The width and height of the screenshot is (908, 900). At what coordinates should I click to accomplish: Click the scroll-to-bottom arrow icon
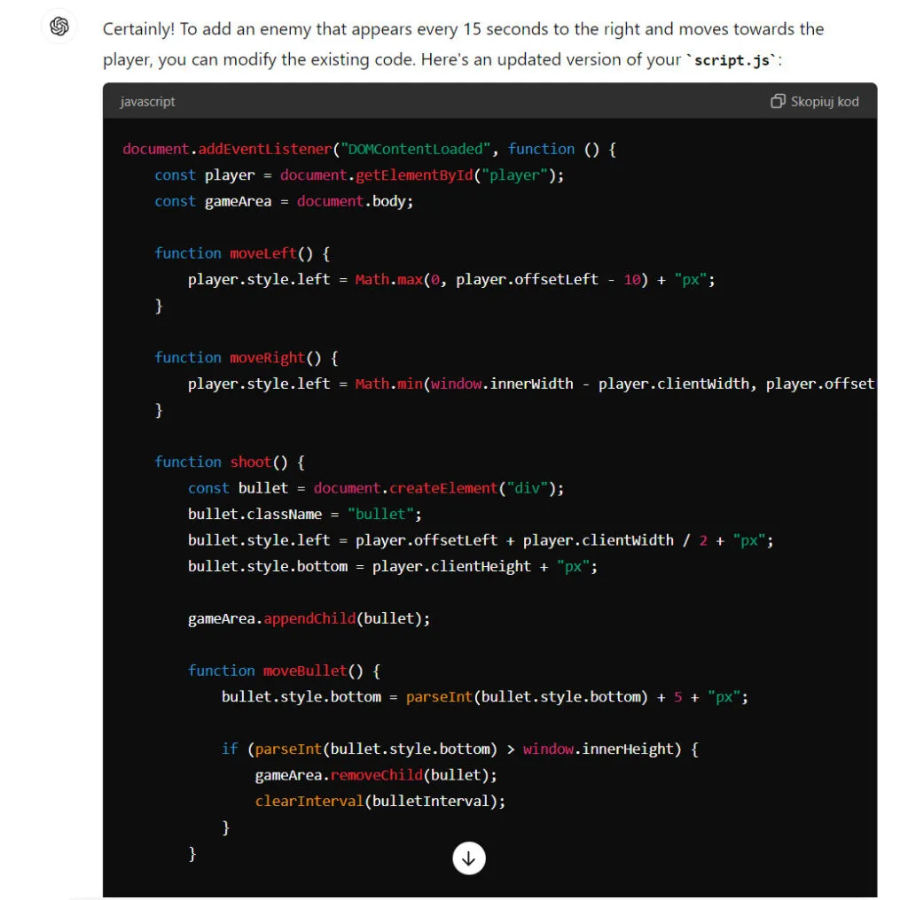pos(468,857)
